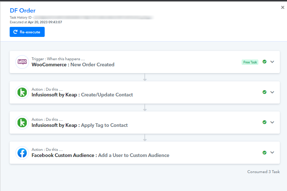Click 'Add a User to Custom Audience' text
The height and width of the screenshot is (191, 287).
click(x=134, y=155)
